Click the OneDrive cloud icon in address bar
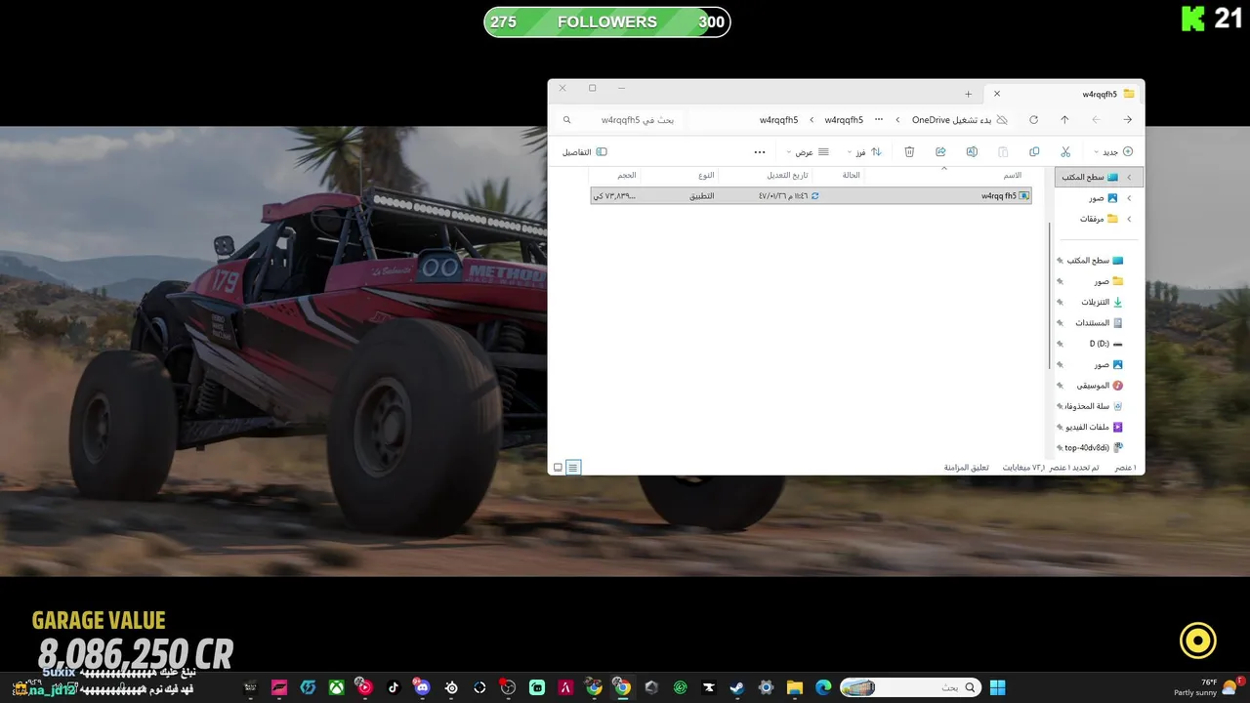1250x703 pixels. [x=1001, y=119]
